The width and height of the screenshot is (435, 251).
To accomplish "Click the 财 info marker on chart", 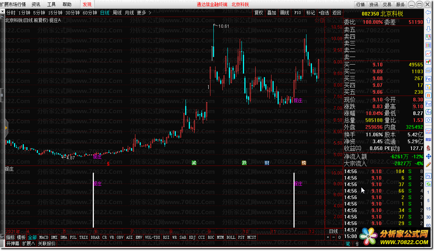I will [267, 163].
